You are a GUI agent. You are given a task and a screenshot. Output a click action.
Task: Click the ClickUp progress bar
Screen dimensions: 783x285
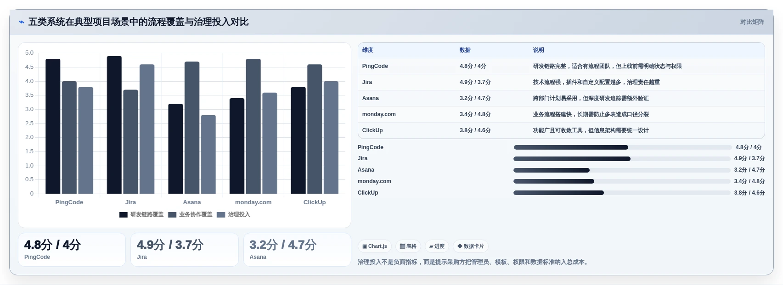point(622,193)
